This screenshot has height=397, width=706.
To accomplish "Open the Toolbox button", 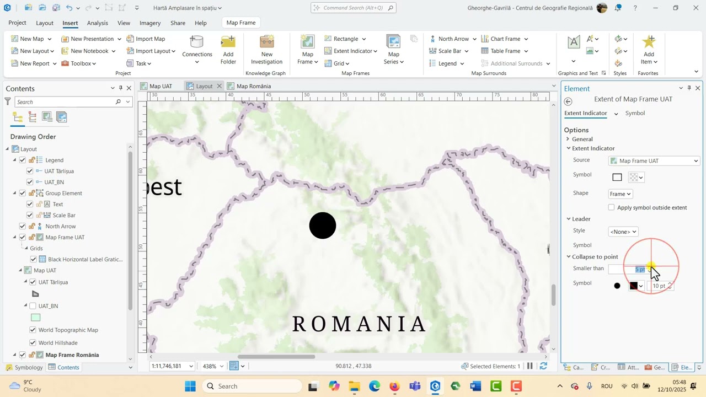I will (78, 63).
